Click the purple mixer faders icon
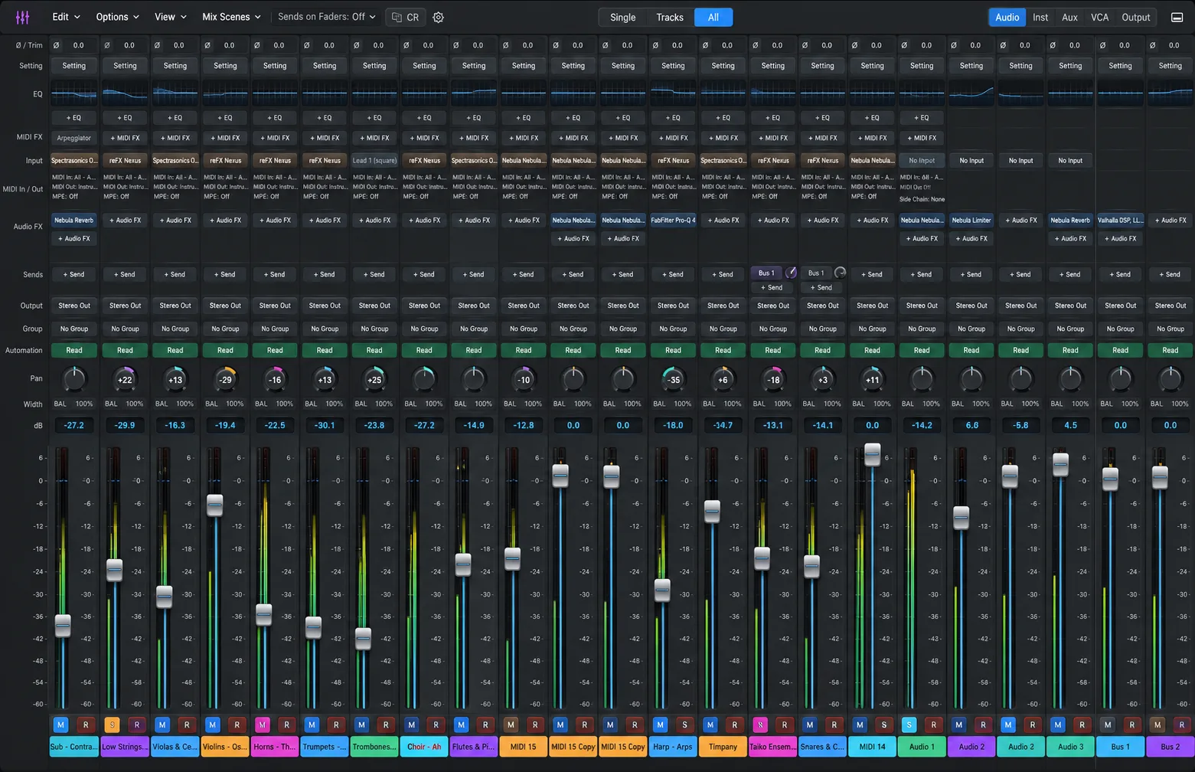Viewport: 1195px width, 772px height. 22,17
